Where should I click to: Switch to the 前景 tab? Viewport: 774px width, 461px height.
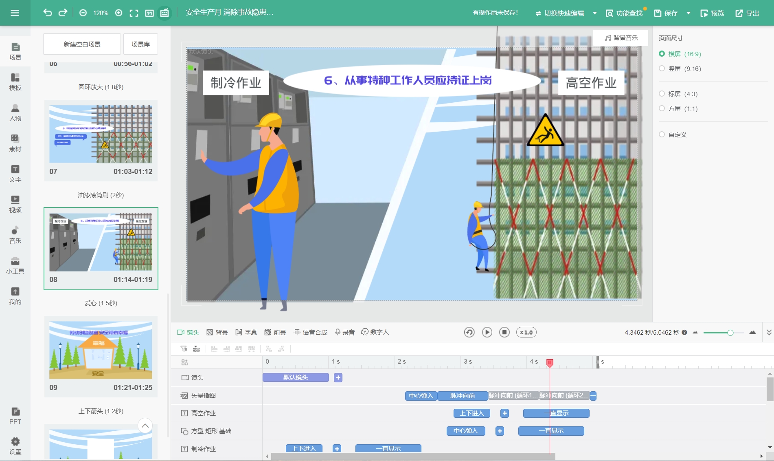[x=275, y=332]
